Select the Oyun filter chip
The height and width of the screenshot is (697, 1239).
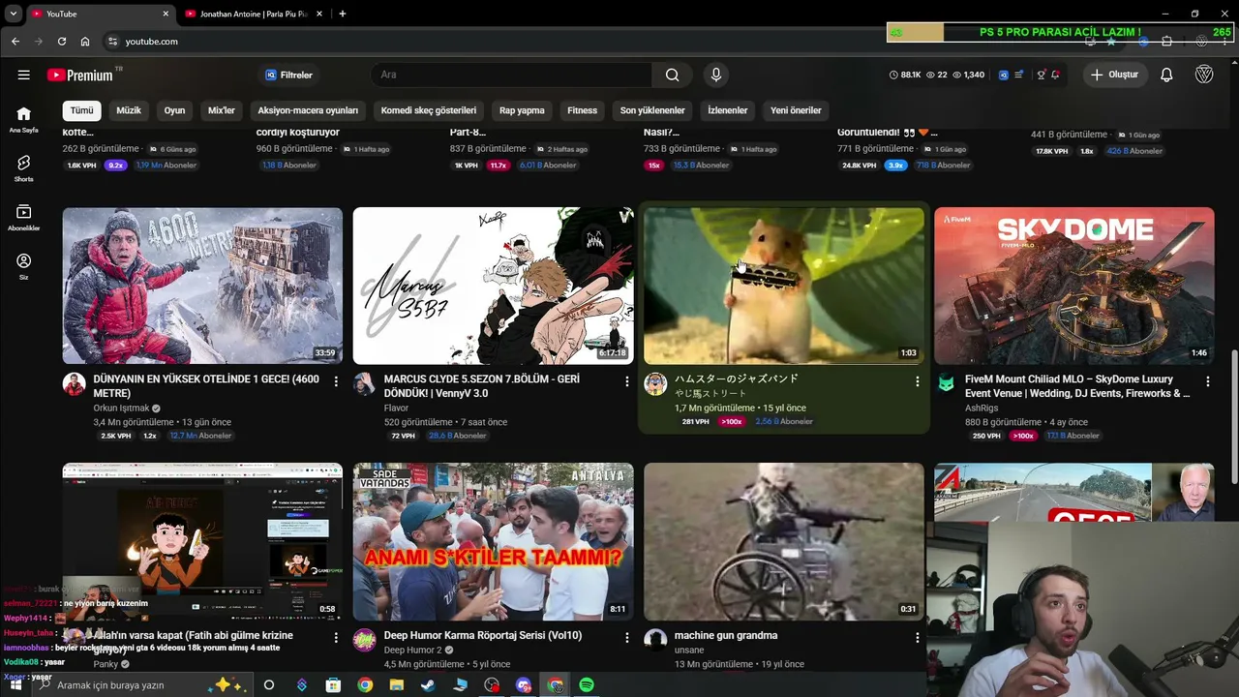(x=174, y=110)
